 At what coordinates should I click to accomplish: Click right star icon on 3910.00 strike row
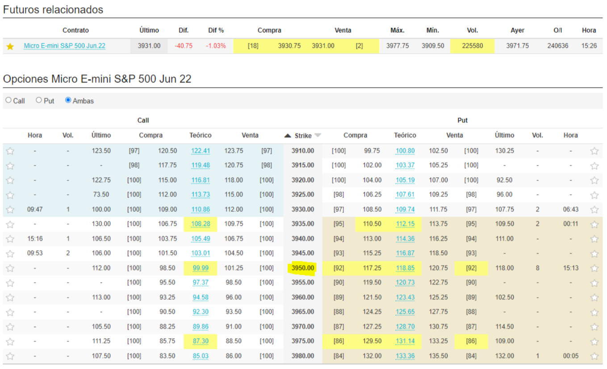594,151
